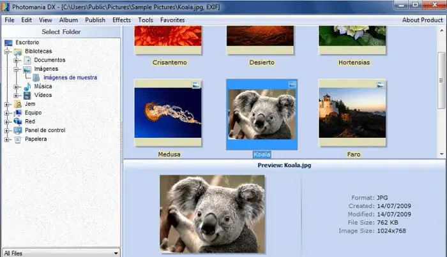The width and height of the screenshot is (447, 257).
Task: Select the Medusa jellyfish thumbnail
Action: [168, 113]
